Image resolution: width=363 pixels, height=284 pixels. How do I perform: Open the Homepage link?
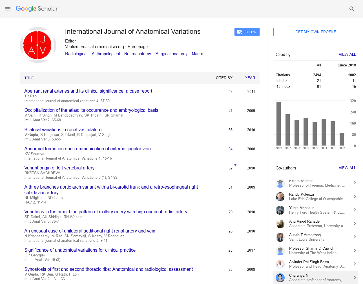(x=138, y=47)
